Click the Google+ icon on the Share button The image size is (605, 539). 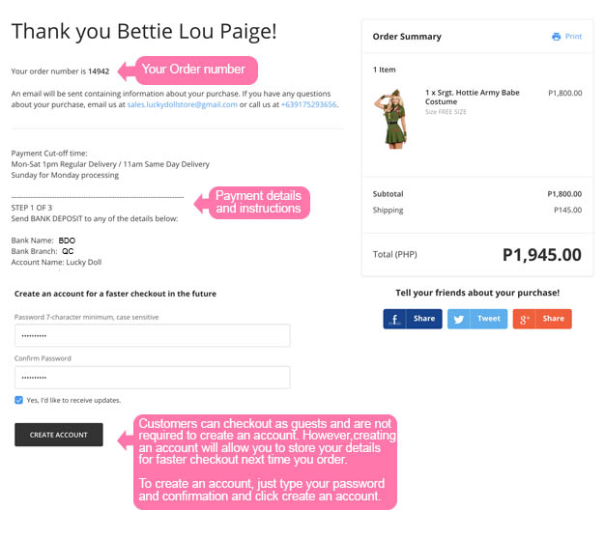[x=525, y=319]
